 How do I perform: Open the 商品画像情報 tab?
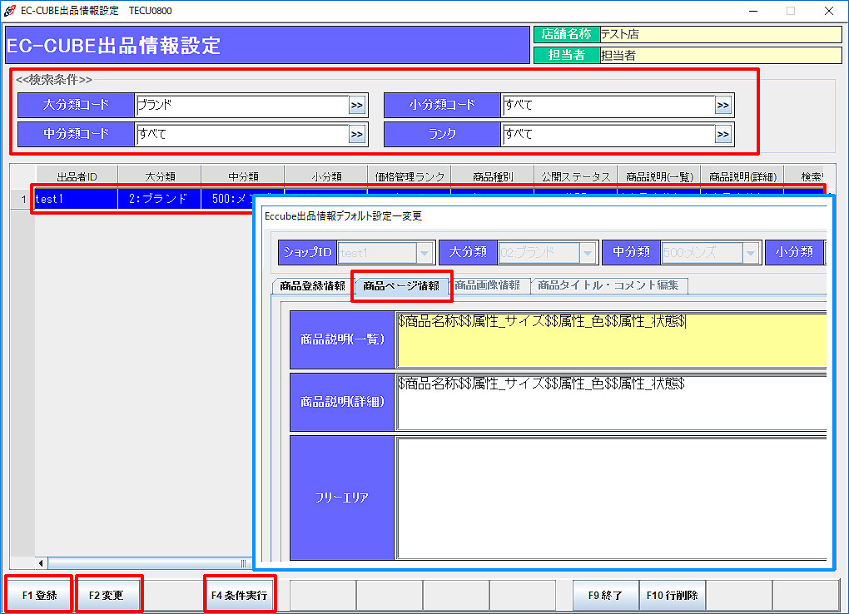[x=488, y=285]
